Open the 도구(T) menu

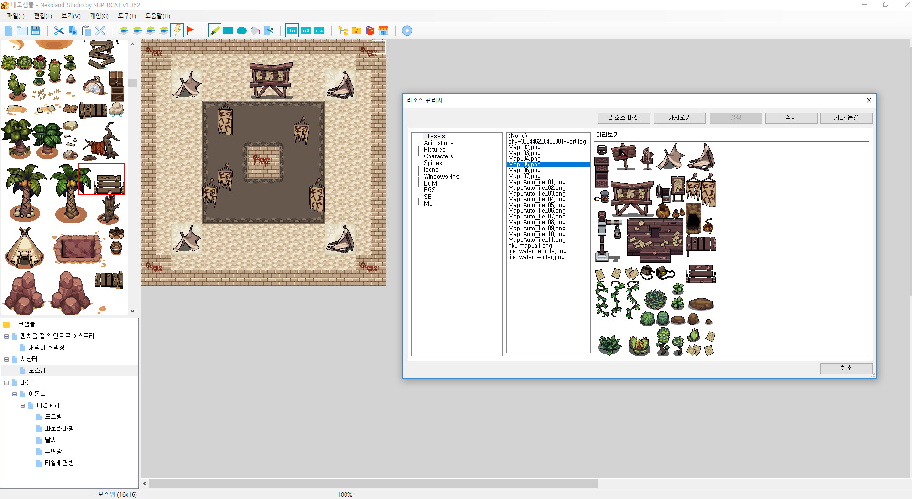coord(126,16)
